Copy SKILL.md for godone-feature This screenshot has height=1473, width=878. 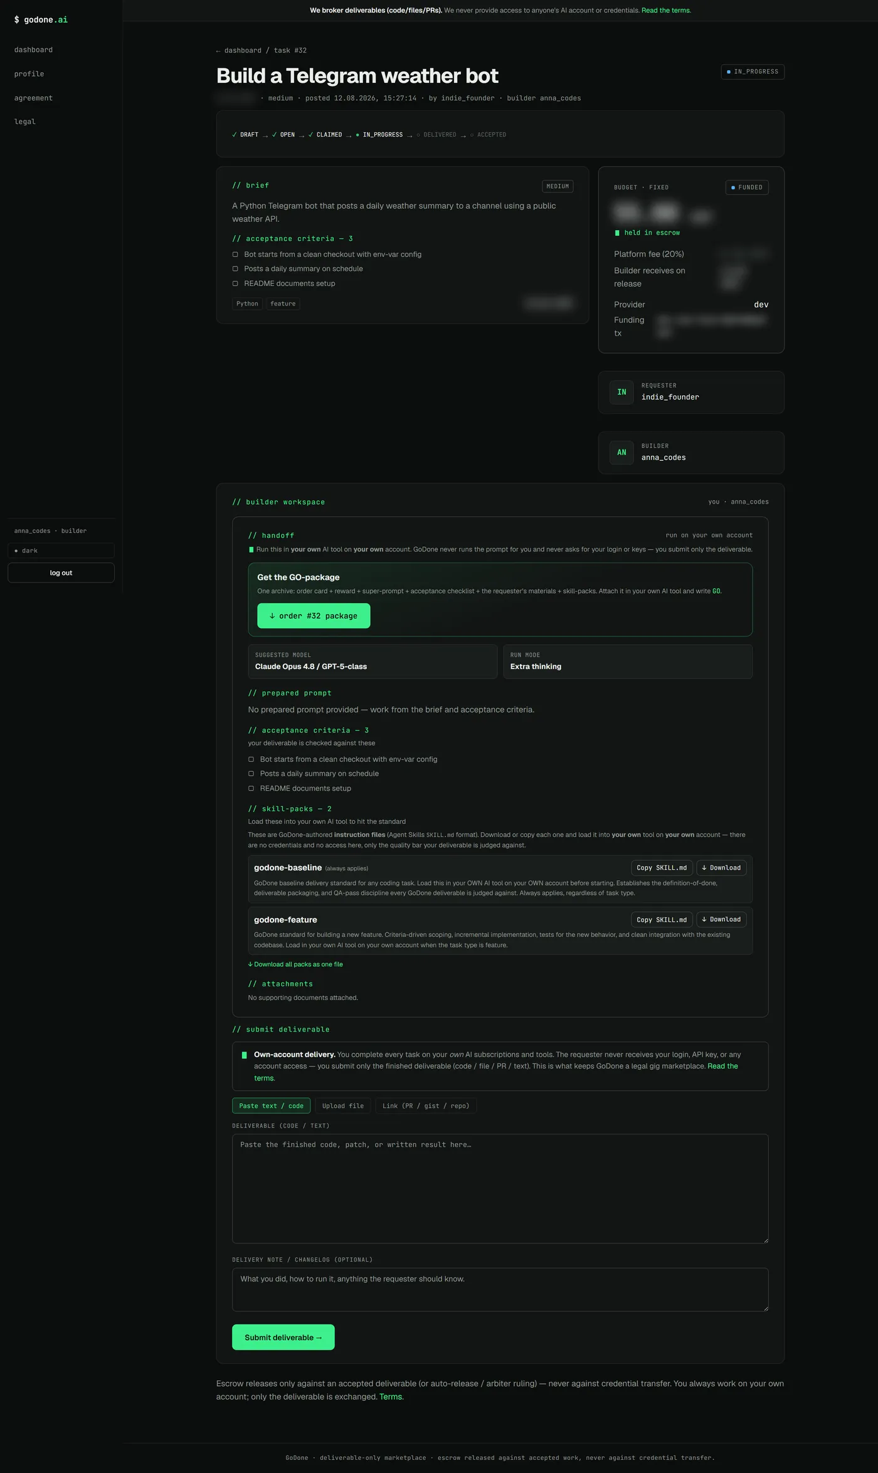pos(662,920)
